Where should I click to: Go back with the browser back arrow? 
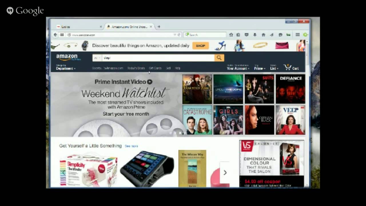click(x=55, y=35)
